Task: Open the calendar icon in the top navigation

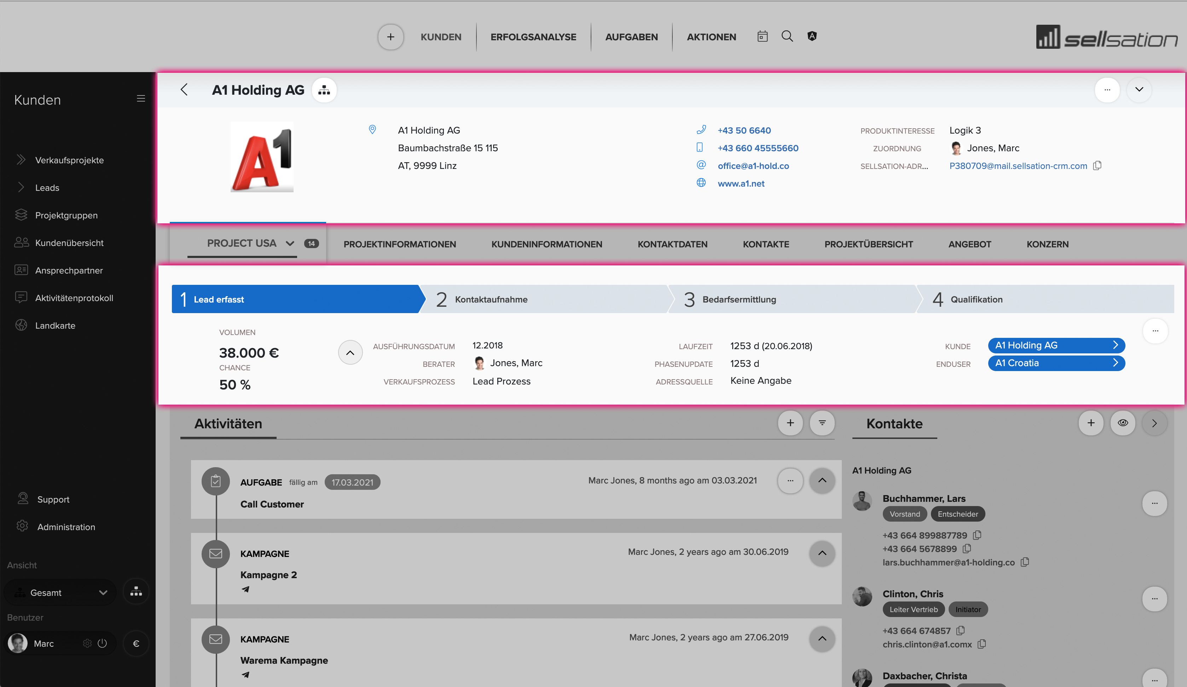Action: click(762, 36)
